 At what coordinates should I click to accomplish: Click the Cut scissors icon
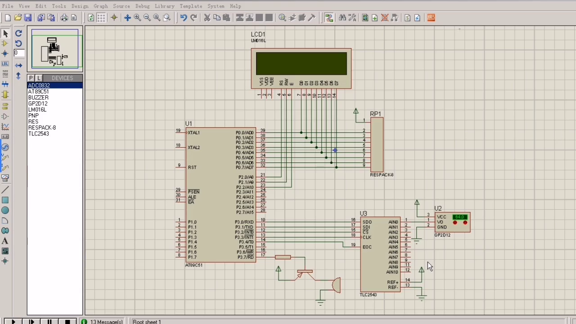click(207, 18)
